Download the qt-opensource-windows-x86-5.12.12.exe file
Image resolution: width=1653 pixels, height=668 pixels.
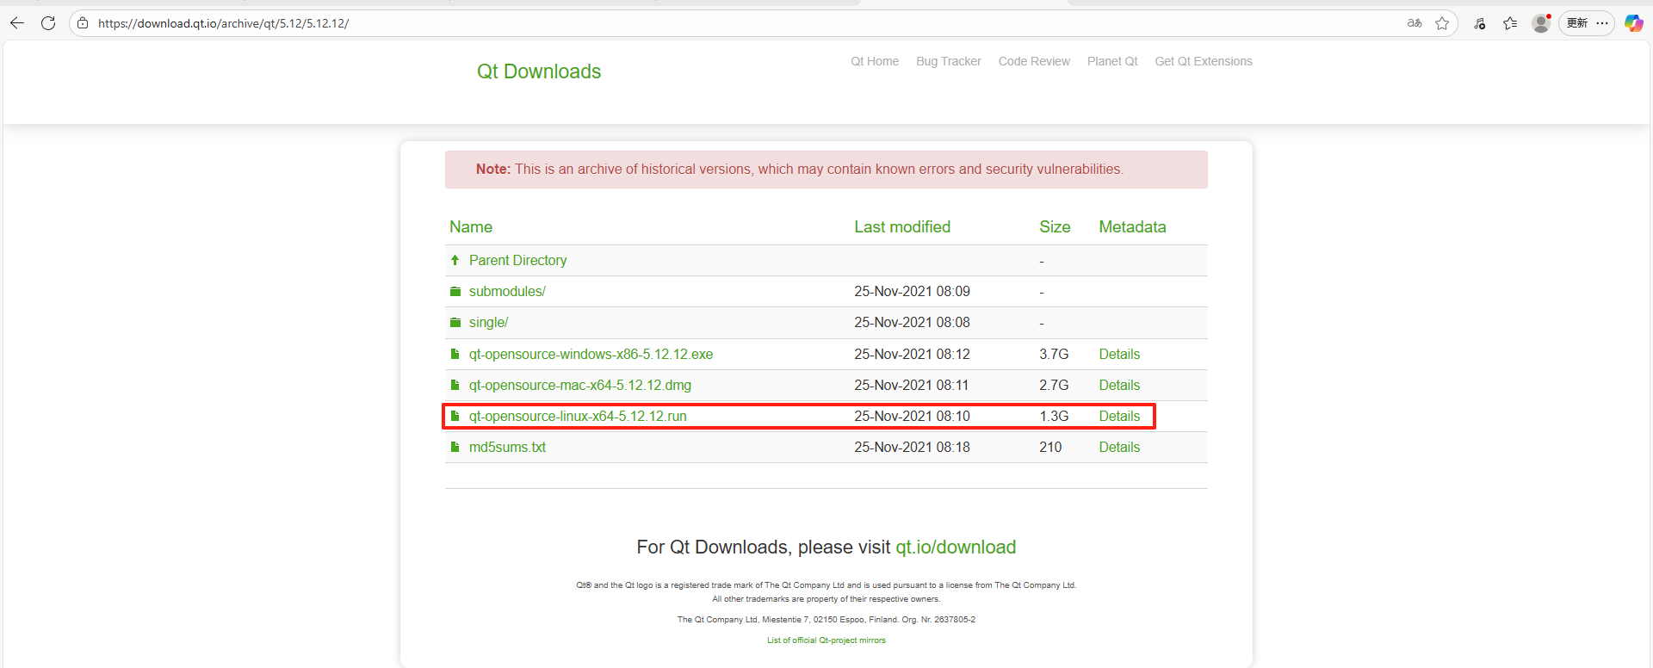(x=591, y=354)
